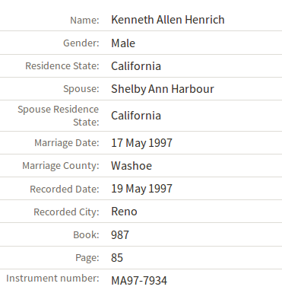Screen dimensions: 282x293
Task: Click the Spouse Residence State value
Action: tap(136, 116)
